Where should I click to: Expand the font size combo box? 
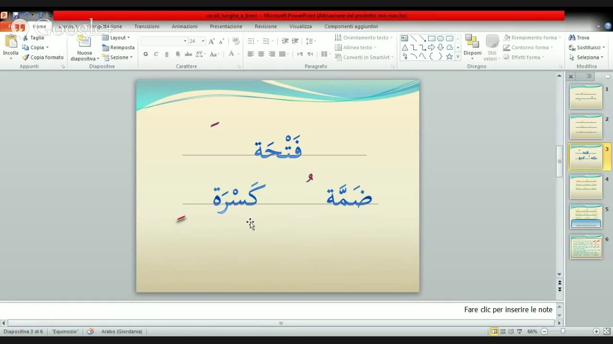click(x=203, y=42)
